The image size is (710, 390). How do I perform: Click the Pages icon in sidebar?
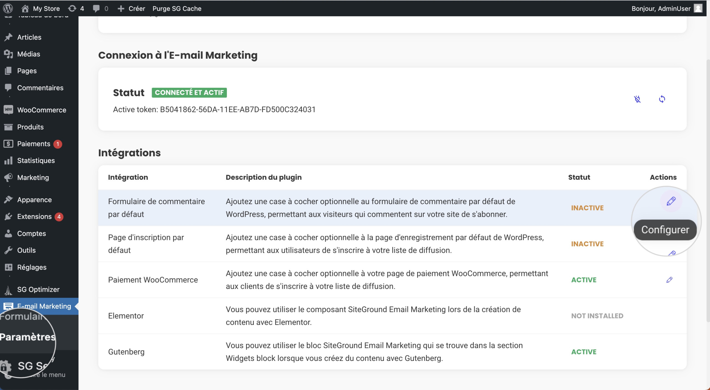point(8,71)
